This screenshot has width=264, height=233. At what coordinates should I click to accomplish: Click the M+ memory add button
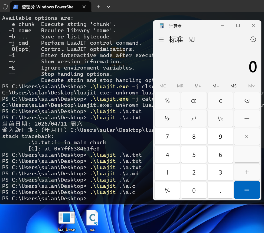[198, 86]
